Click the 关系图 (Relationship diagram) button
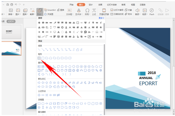 tap(49, 14)
